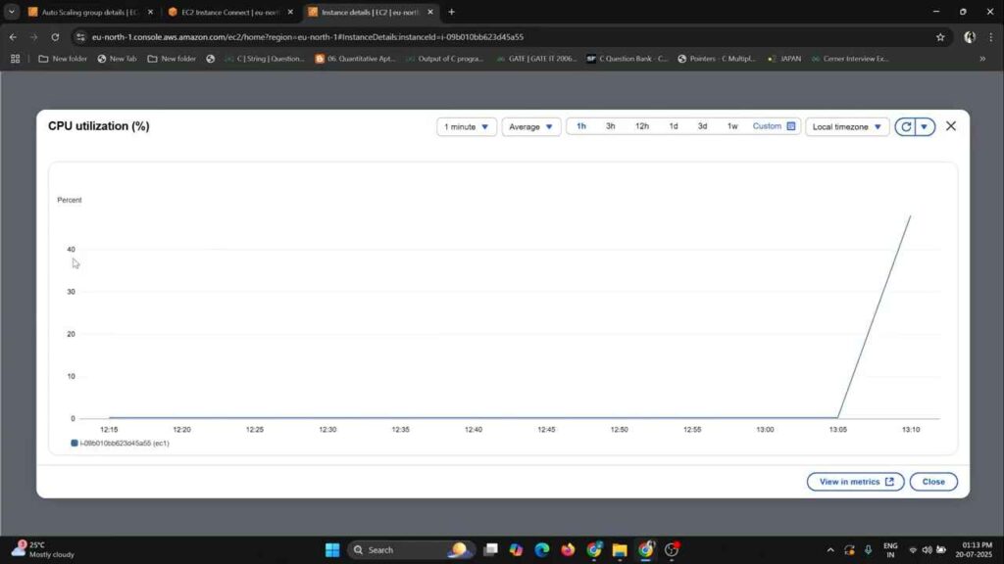Open Microsoft Edge from the taskbar
1004x564 pixels.
[x=541, y=550]
